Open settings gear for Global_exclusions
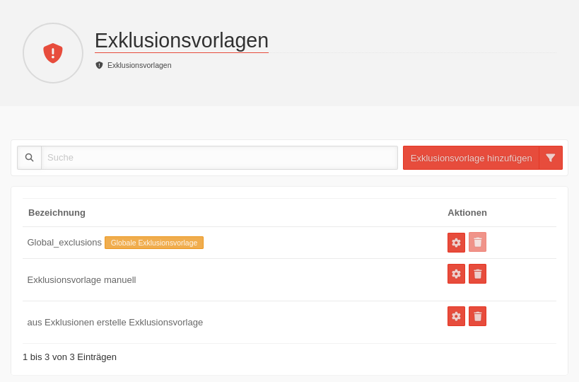This screenshot has height=382, width=579. pos(456,243)
